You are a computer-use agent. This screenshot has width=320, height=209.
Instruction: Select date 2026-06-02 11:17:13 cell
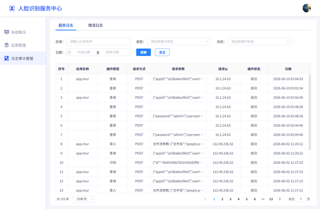tap(288, 181)
